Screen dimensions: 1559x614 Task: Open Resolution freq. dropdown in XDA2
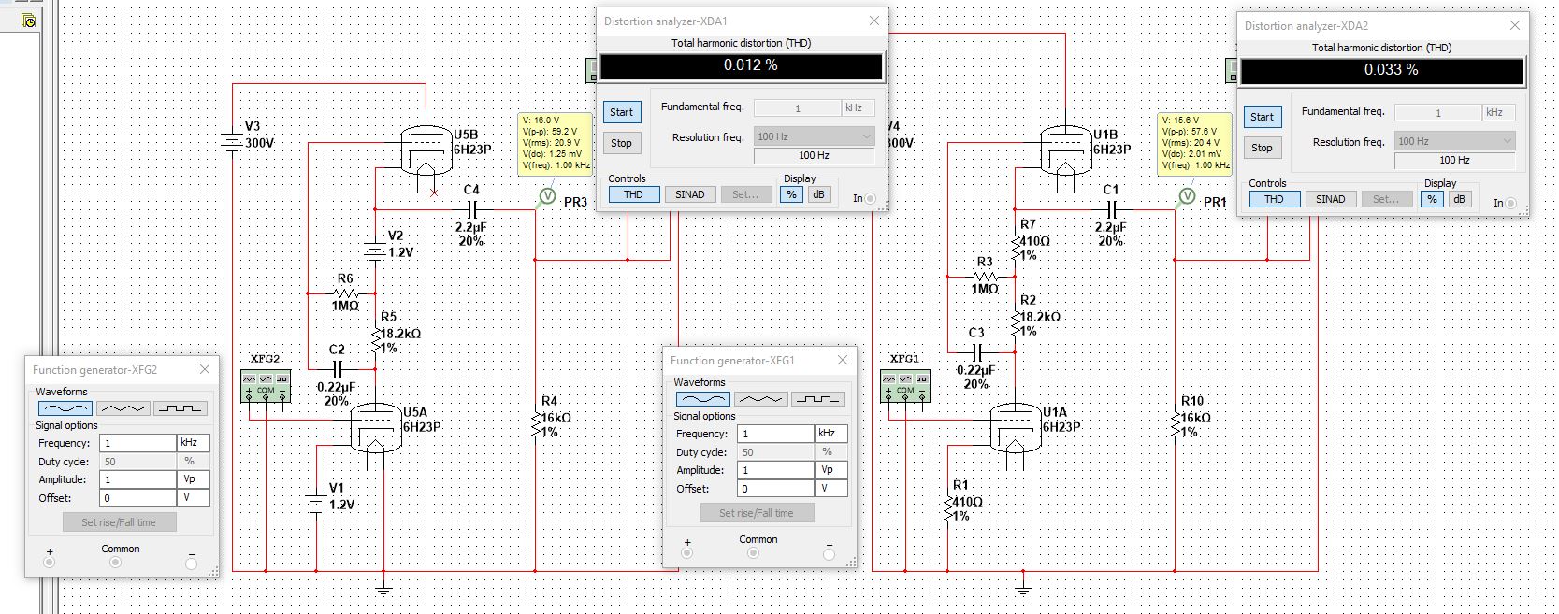click(x=1455, y=141)
